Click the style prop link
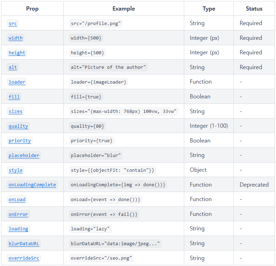The image size is (276, 266). pyautogui.click(x=15, y=170)
